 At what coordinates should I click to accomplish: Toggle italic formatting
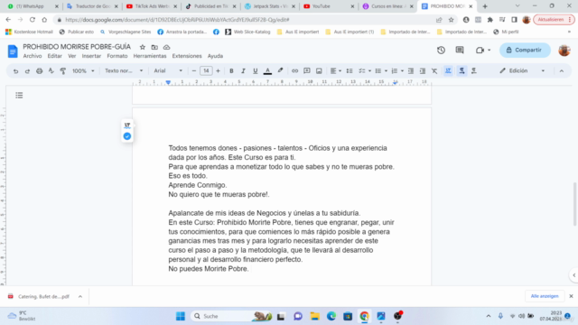[x=243, y=70]
